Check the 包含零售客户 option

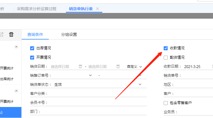(x=166, y=103)
